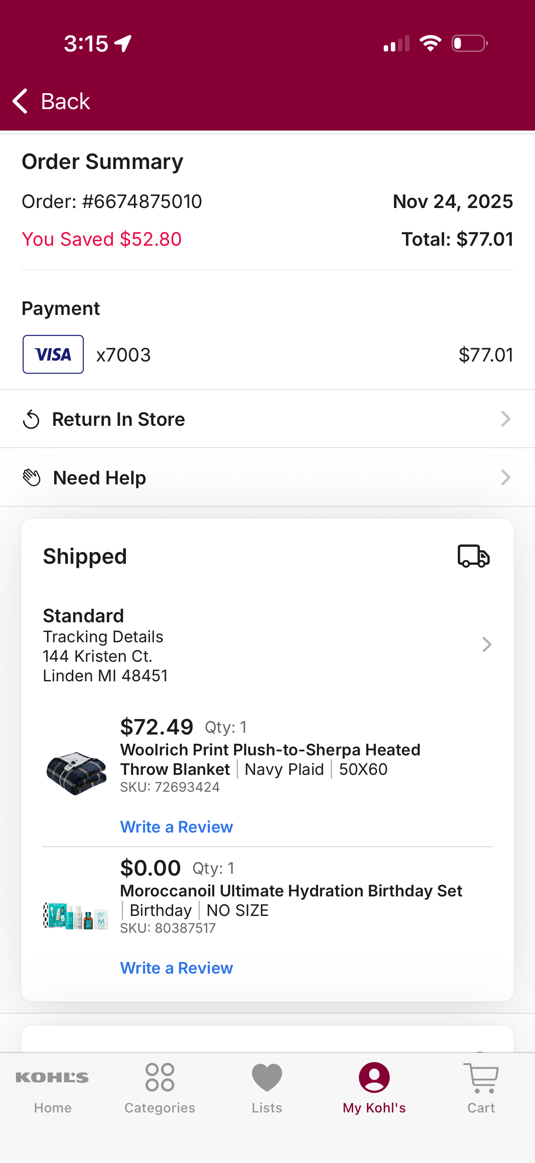The image size is (535, 1163).
Task: Tap the Back chevron arrow icon
Action: point(20,101)
